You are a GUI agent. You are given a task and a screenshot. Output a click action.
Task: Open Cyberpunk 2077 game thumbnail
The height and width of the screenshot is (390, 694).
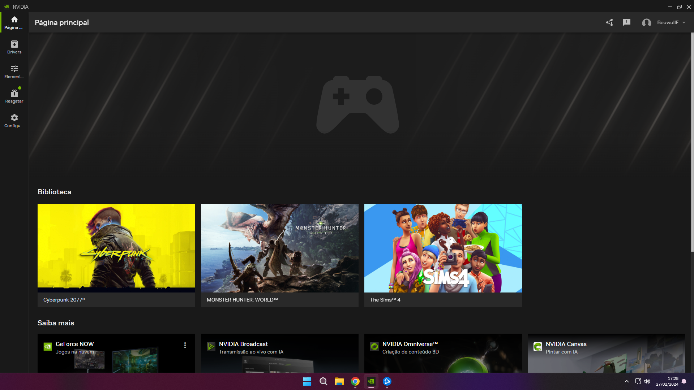[116, 248]
